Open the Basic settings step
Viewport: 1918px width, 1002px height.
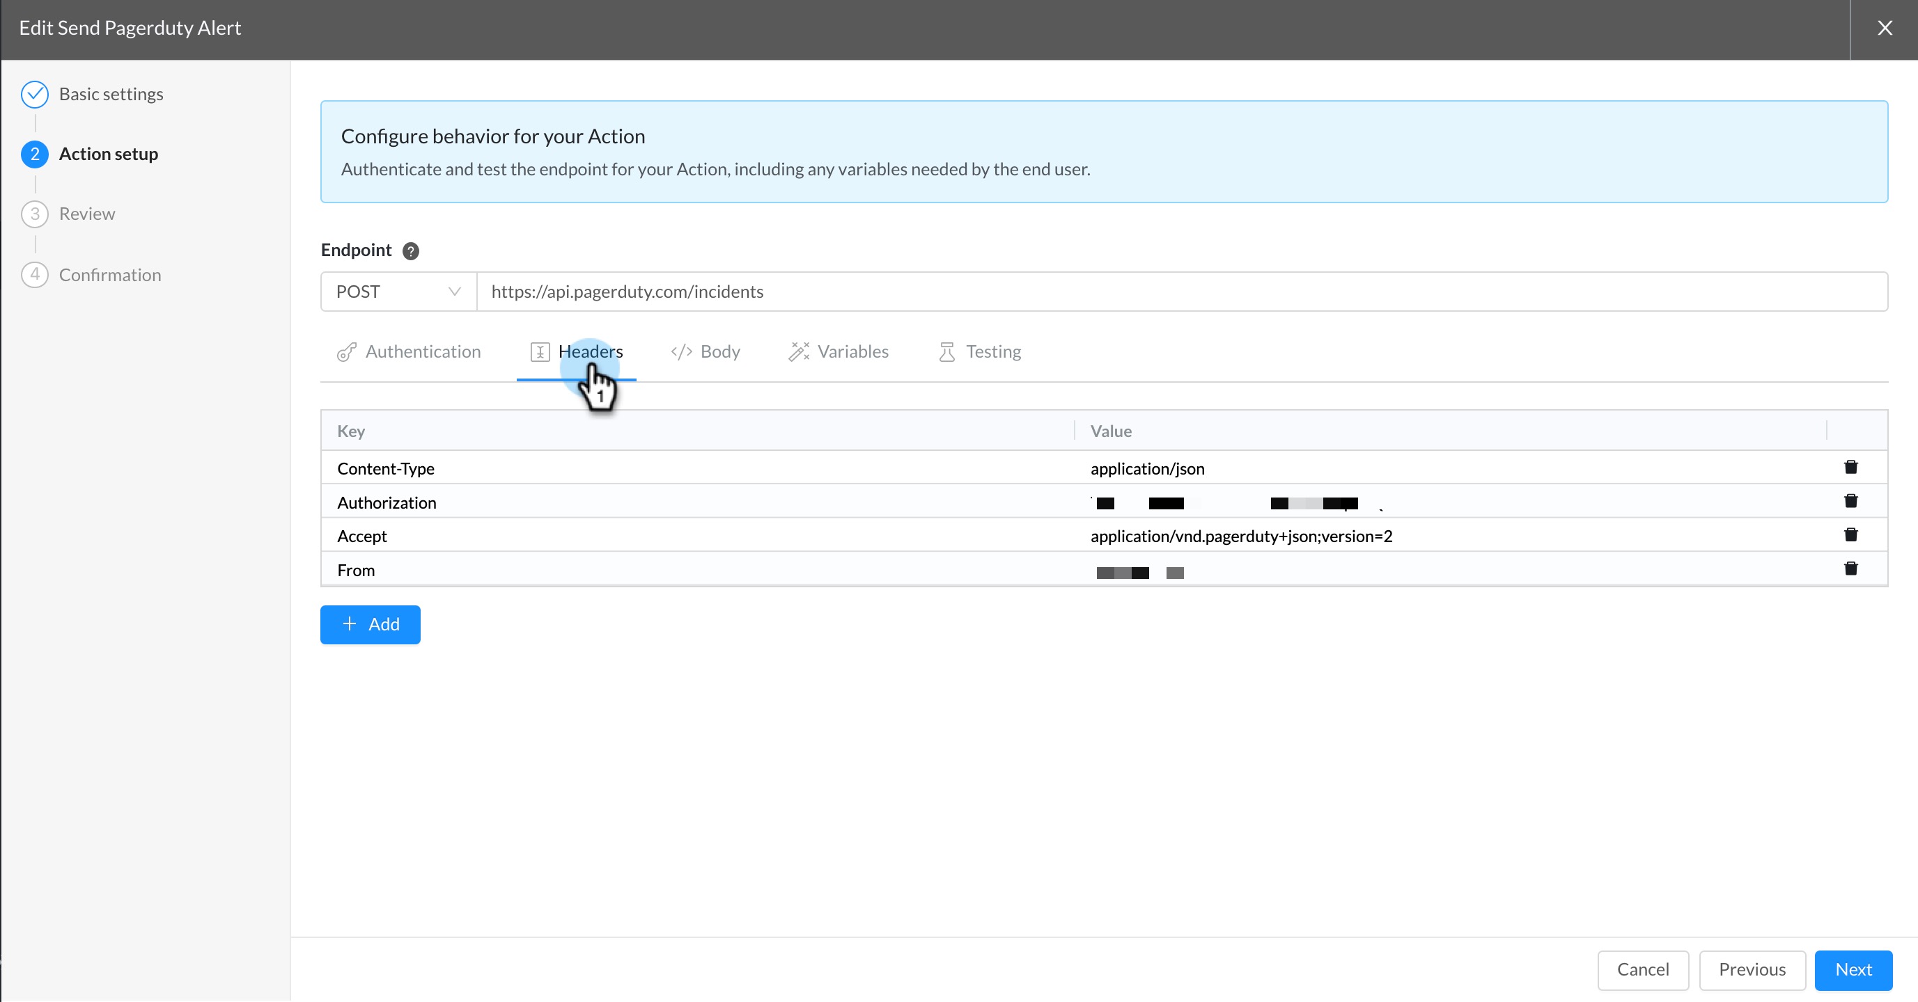point(111,95)
